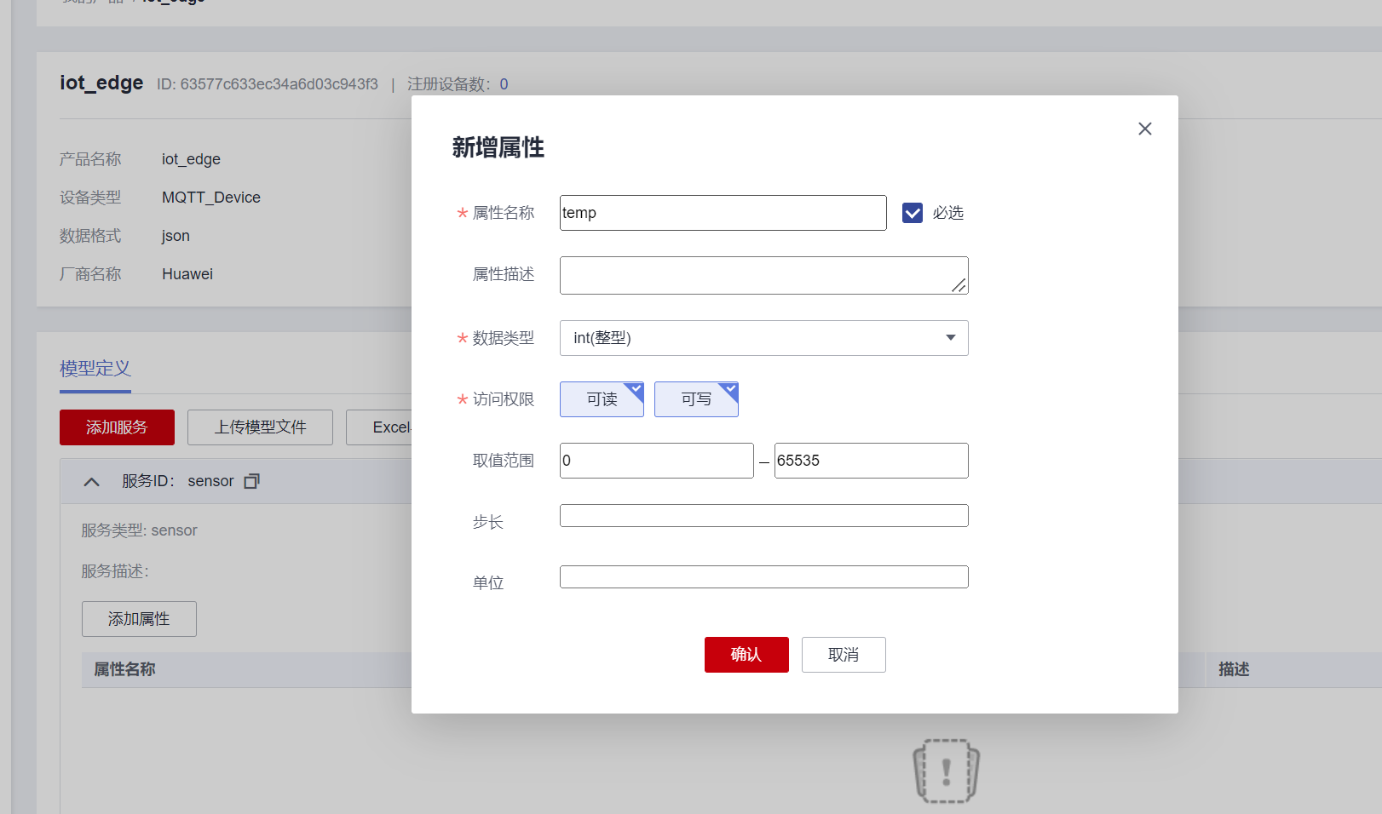Click the maximum value field showing 65535

[x=871, y=461]
